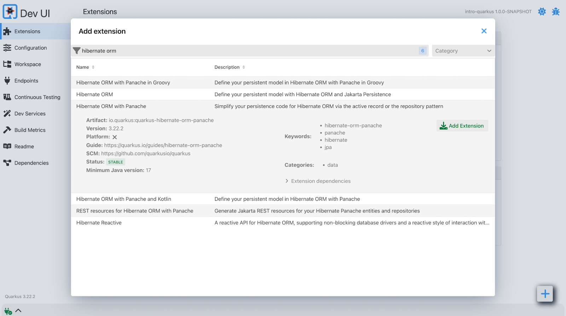This screenshot has height=316, width=566.
Task: Open the GitHub SCM URL
Action: tap(146, 153)
